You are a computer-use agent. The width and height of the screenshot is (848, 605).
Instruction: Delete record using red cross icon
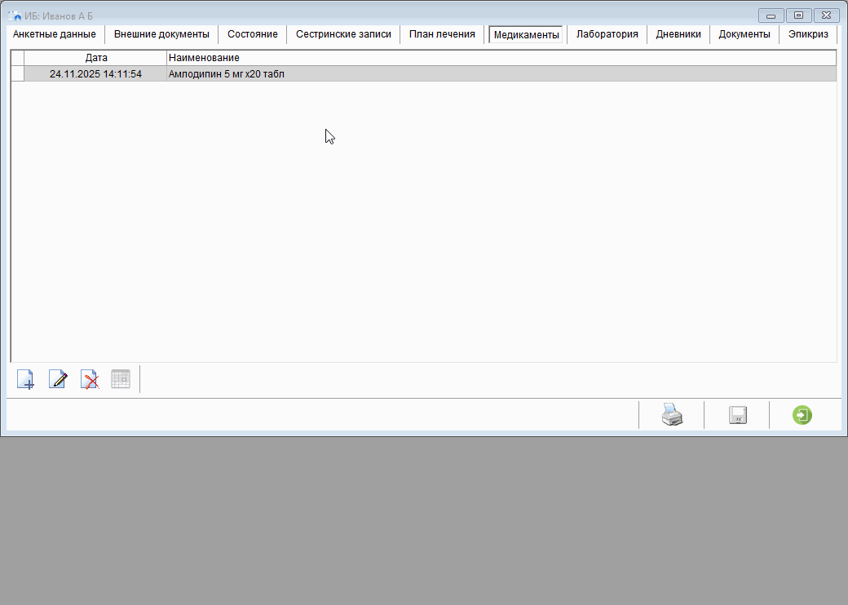pos(90,379)
